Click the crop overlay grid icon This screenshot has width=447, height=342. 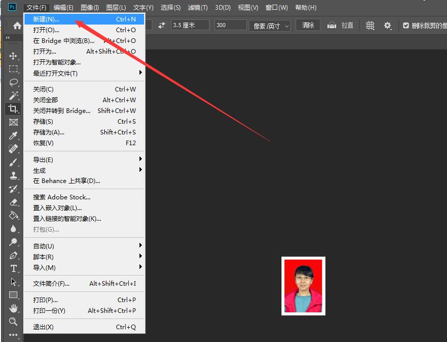[x=370, y=26]
